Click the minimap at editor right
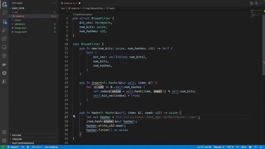The height and width of the screenshot is (149, 265). (x=255, y=14)
